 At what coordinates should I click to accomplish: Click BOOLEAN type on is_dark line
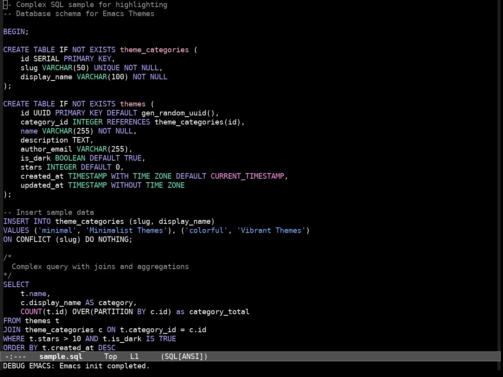point(70,158)
